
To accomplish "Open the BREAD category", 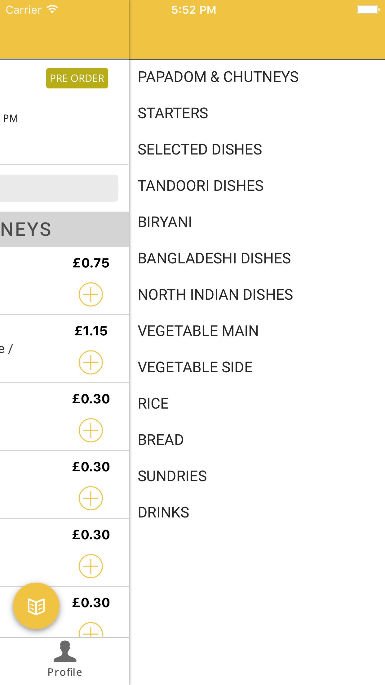I will tap(161, 440).
